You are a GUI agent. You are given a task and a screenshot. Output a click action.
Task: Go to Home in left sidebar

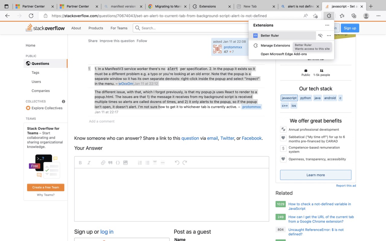(30, 45)
